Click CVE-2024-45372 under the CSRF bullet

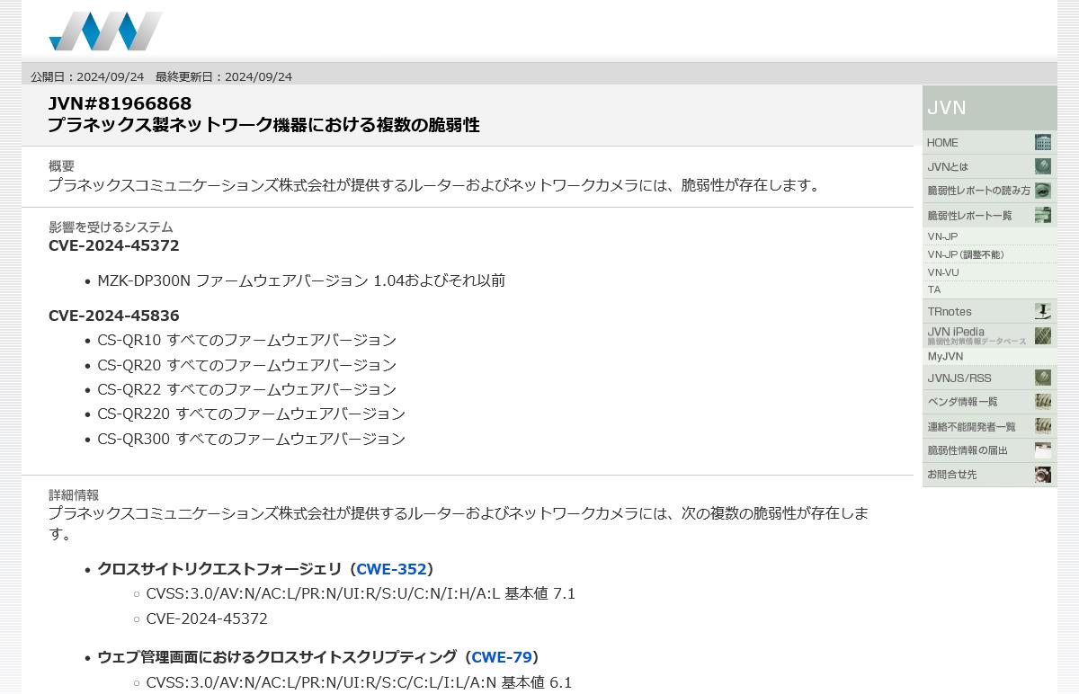[207, 618]
